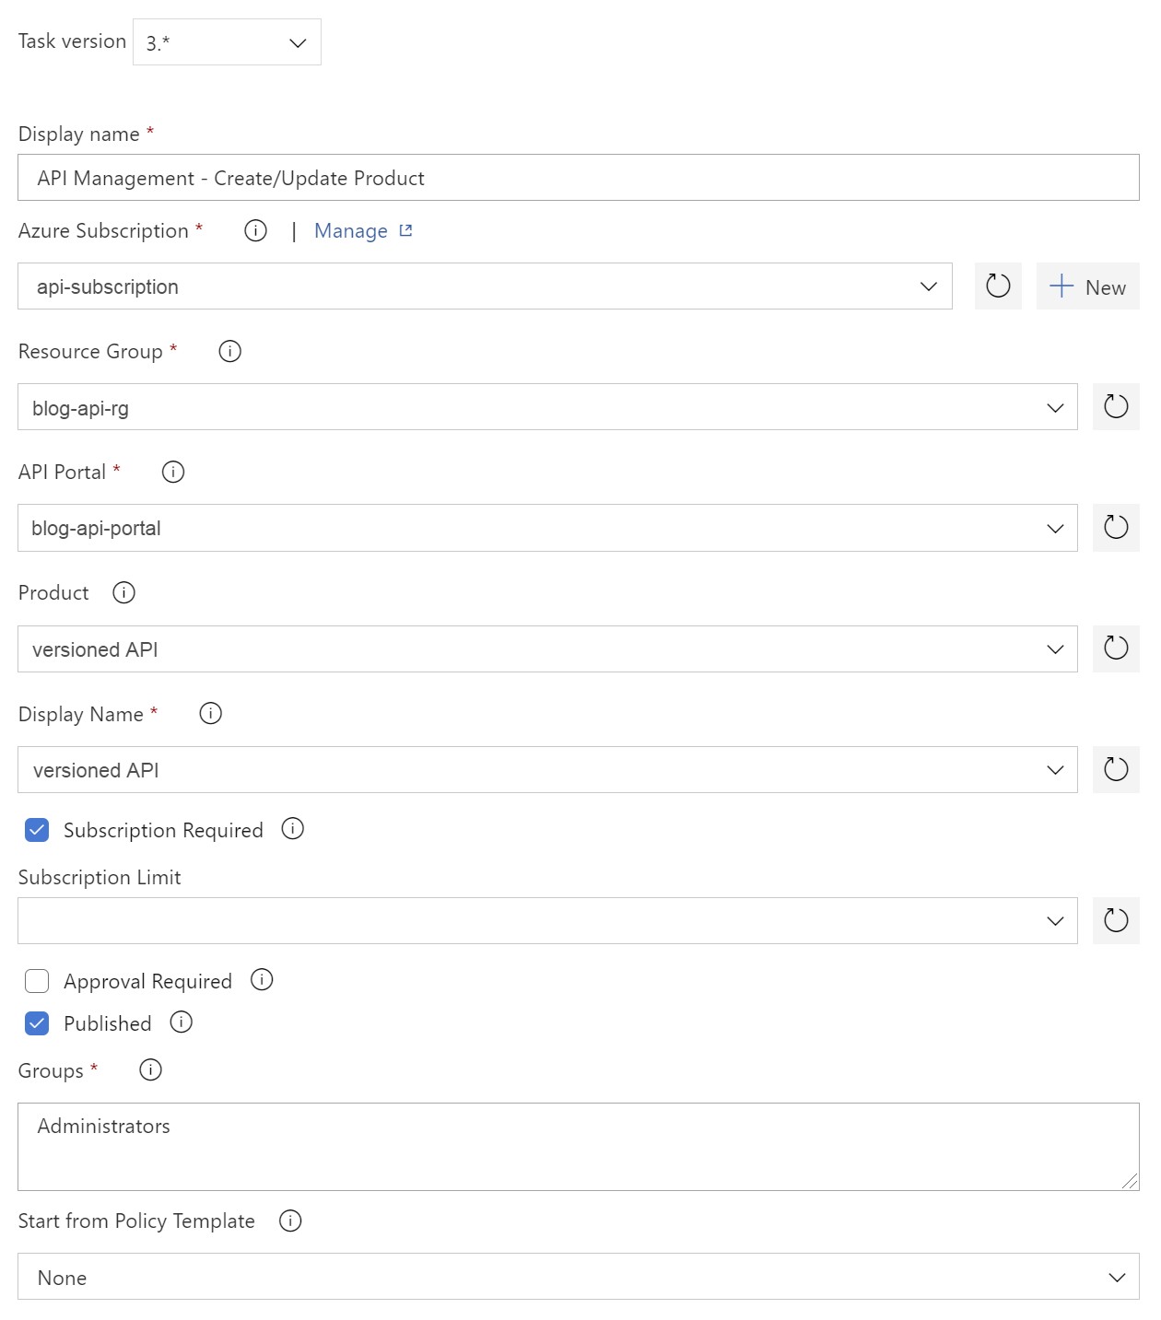Click the refresh icon beside Resource Group

click(x=1116, y=406)
